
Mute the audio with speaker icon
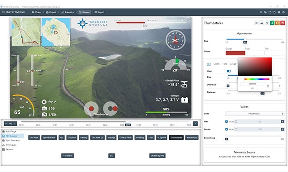point(10,124)
